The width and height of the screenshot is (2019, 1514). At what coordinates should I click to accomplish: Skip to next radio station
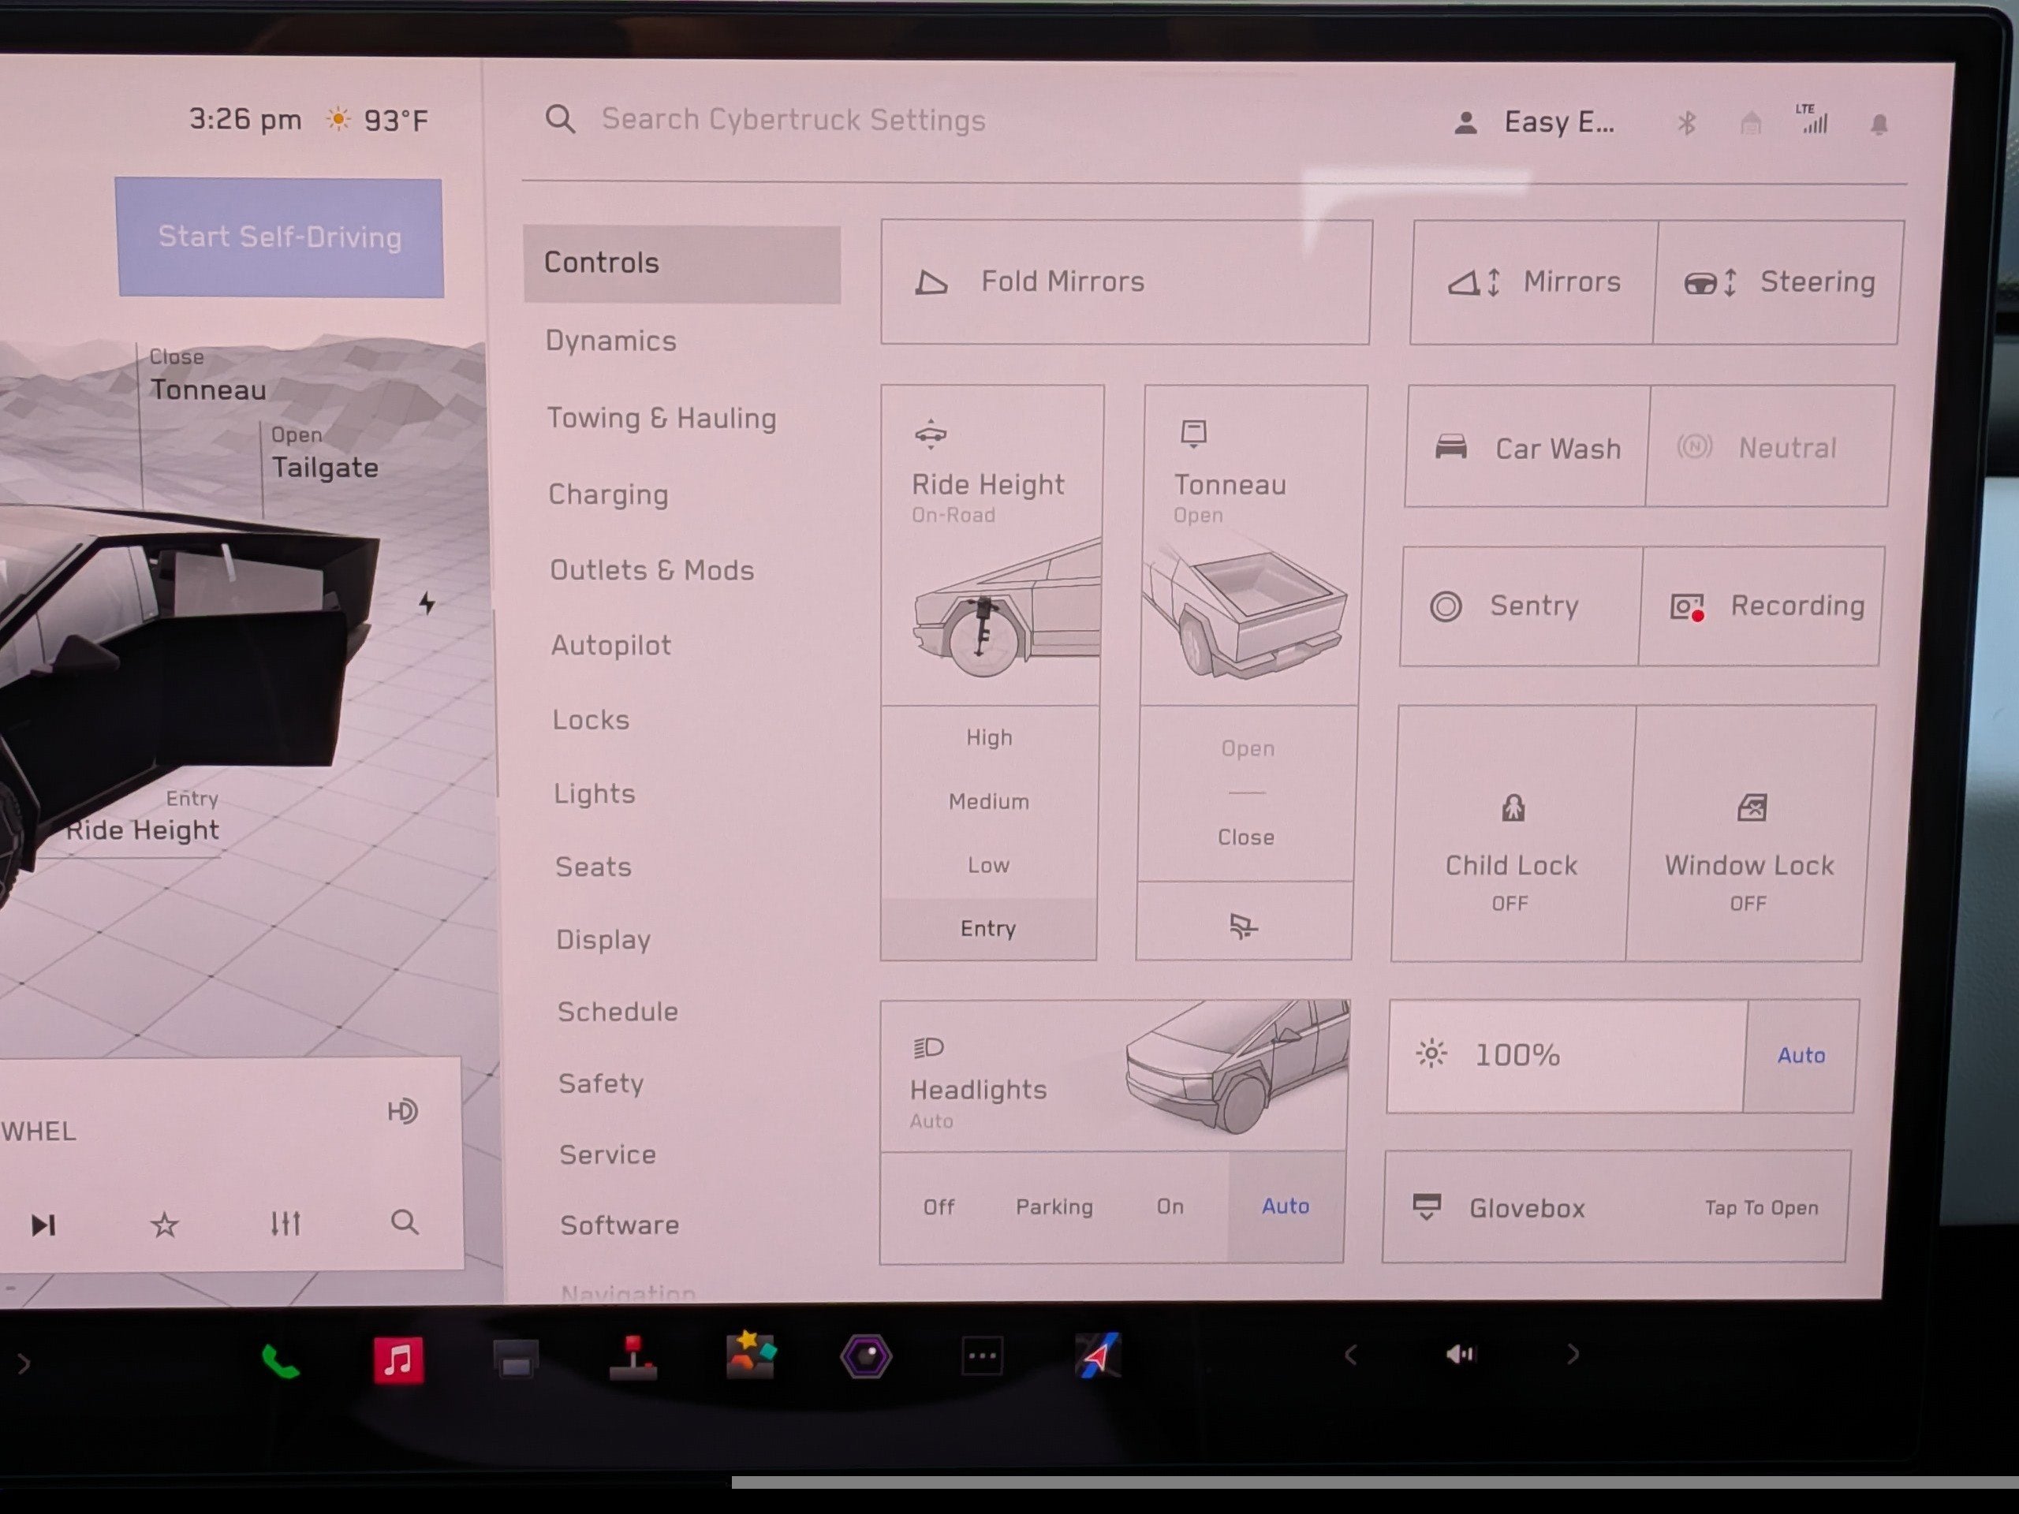click(x=44, y=1225)
